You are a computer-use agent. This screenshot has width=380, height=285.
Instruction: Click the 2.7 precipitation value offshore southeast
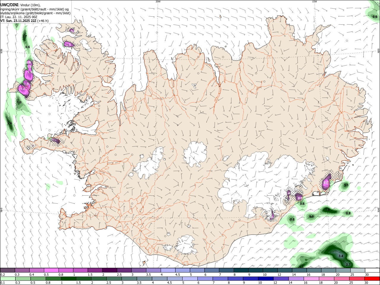(x=349, y=264)
